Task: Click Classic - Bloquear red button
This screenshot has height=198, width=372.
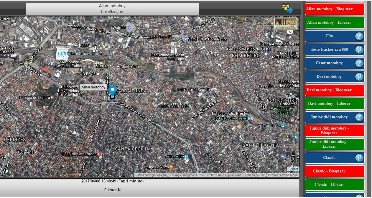Action: (335, 171)
